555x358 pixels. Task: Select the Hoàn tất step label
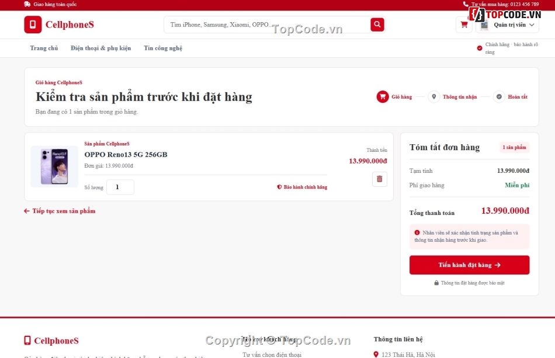[518, 96]
